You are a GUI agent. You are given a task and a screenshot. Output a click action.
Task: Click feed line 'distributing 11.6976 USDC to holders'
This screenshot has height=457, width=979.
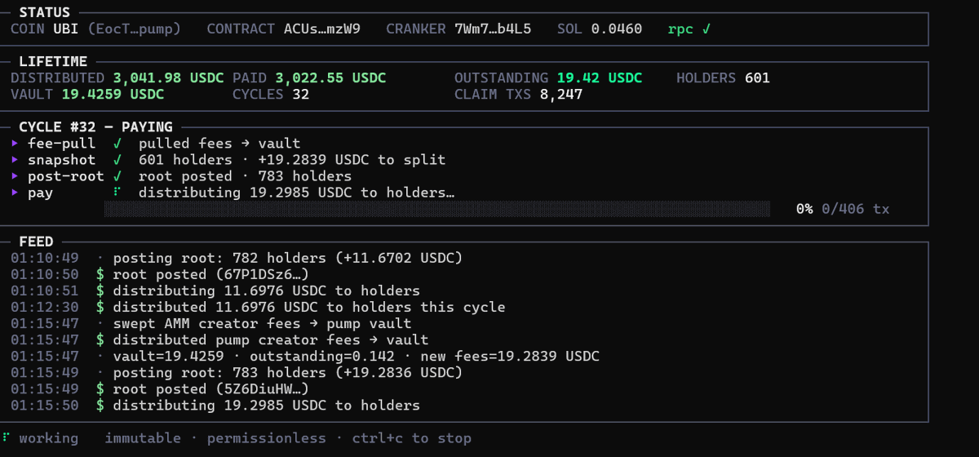267,291
